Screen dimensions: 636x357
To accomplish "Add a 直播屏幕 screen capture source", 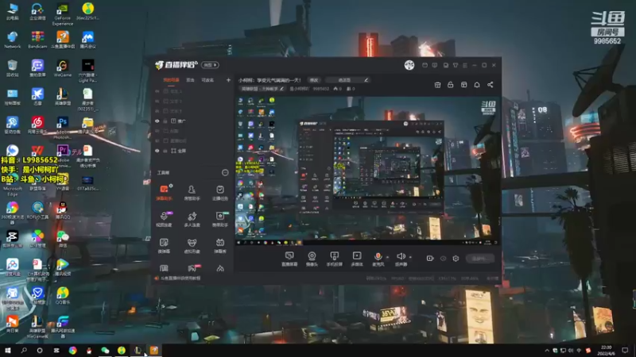I will 289,259.
